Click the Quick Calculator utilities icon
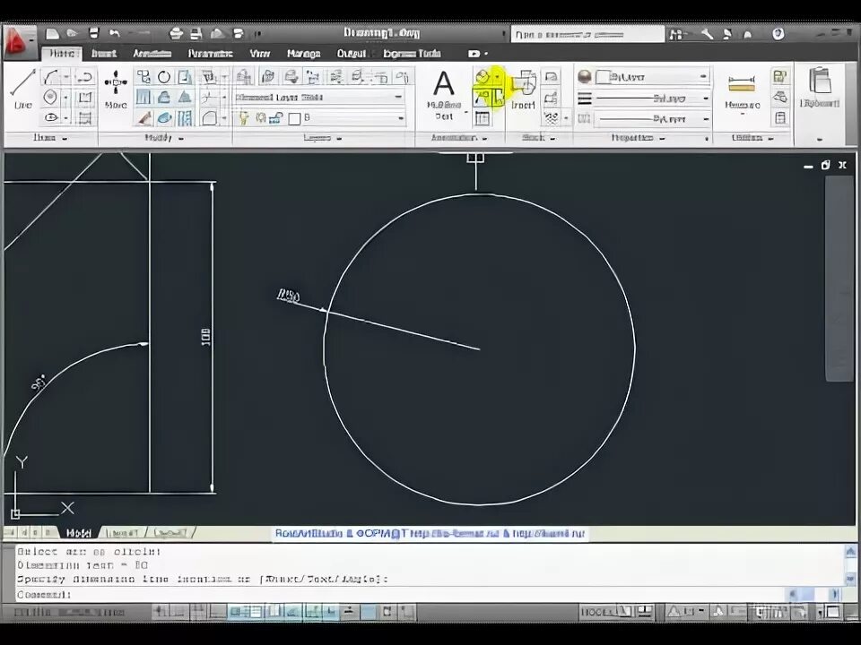The image size is (861, 645). point(779,118)
